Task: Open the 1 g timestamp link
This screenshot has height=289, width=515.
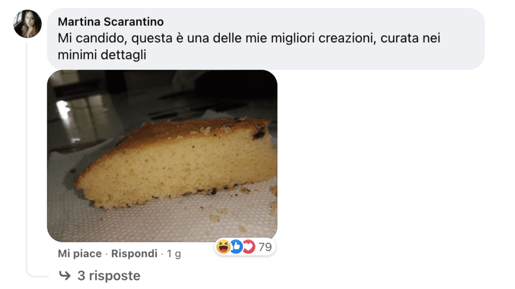Action: pos(174,253)
